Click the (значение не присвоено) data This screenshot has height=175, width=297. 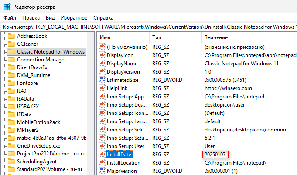(x=235, y=47)
